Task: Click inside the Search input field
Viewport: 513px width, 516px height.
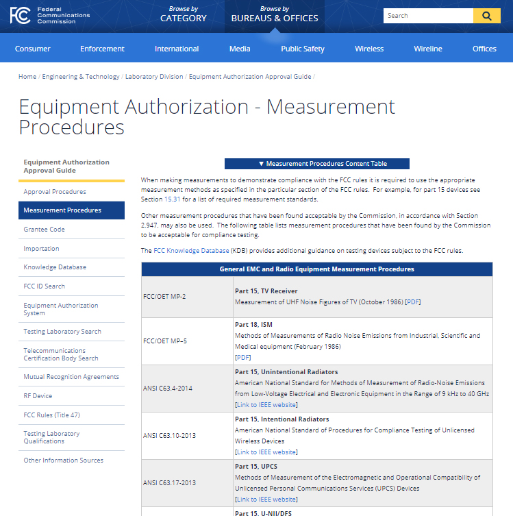Action: pyautogui.click(x=428, y=16)
